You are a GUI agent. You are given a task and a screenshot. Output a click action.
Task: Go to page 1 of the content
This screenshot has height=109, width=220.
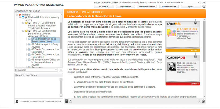coord(67,101)
